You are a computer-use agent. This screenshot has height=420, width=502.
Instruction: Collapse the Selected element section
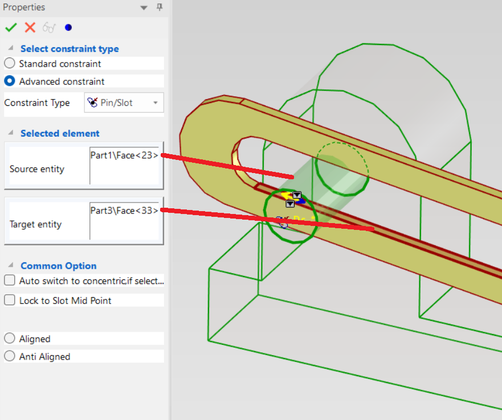11,133
